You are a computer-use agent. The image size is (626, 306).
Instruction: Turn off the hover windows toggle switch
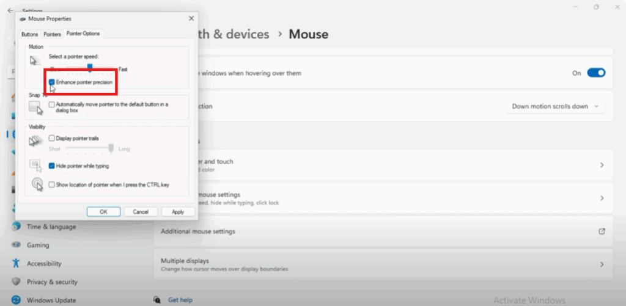click(x=596, y=73)
